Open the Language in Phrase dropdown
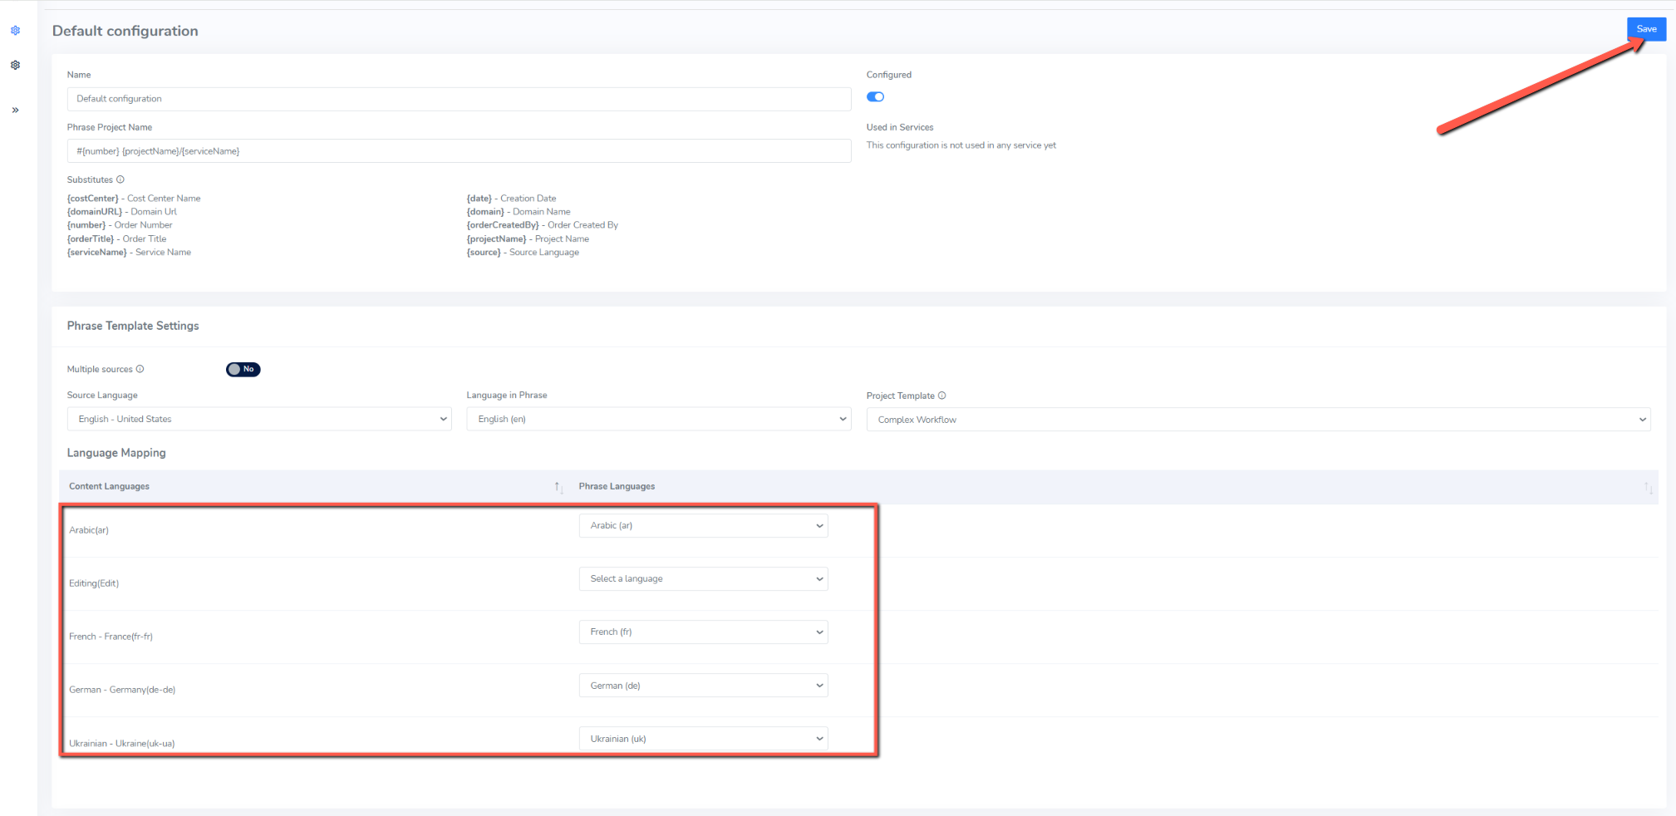1676x816 pixels. coord(659,419)
